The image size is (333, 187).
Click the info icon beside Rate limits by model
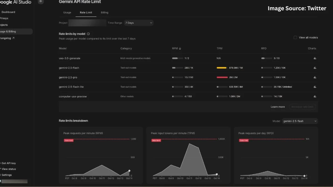(88, 34)
